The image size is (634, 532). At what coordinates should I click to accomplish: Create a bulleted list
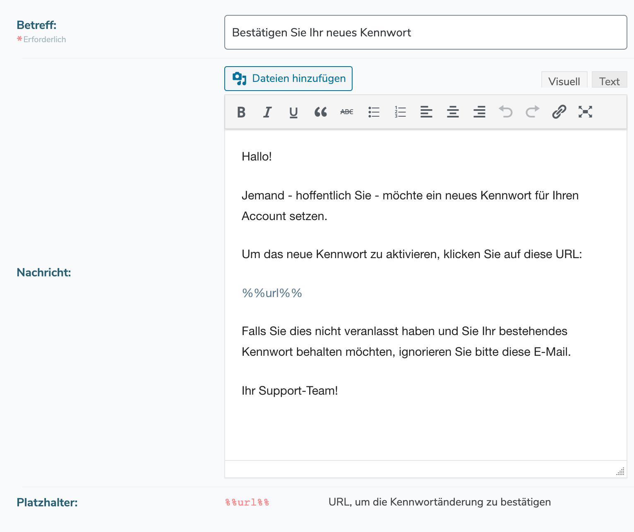pos(373,112)
